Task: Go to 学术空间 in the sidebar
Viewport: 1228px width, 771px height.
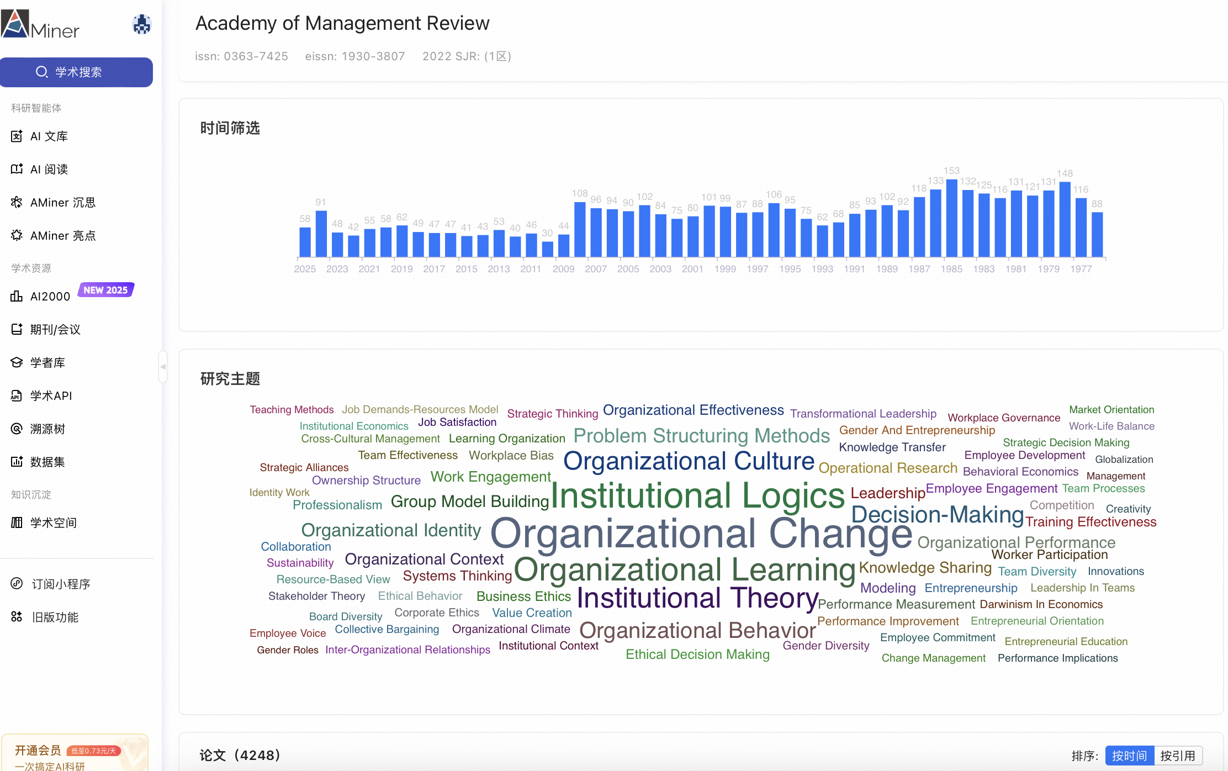Action: coord(53,522)
